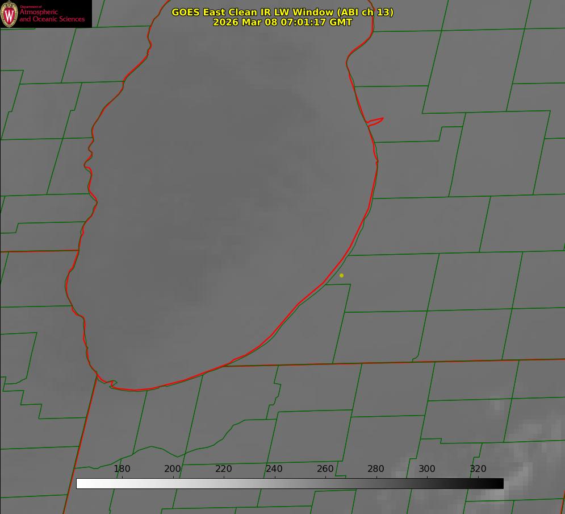Click the yellow location marker dot
This screenshot has width=565, height=514.
coord(341,275)
